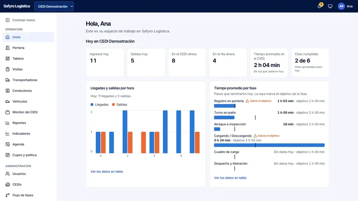Screen dimensions: 358x201
Task: Select Monitor del CEDI menu label
Action: pyautogui.click(x=25, y=112)
